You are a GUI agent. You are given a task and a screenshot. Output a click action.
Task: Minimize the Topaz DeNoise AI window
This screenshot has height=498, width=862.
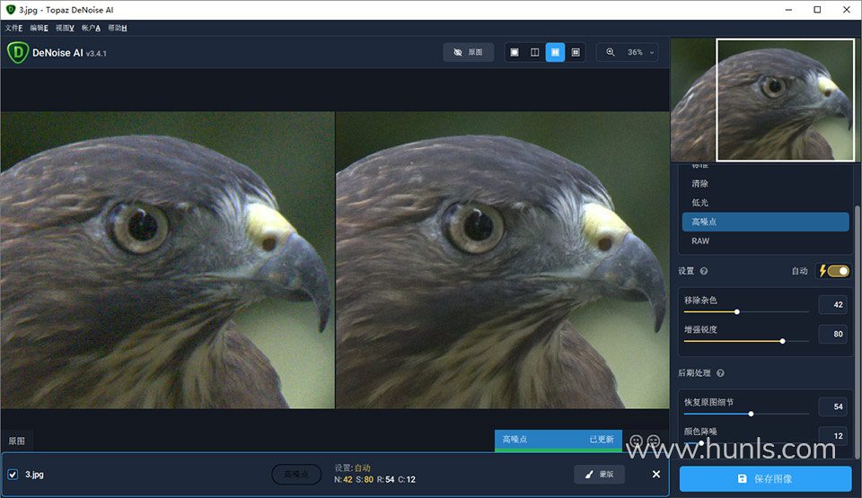(788, 10)
